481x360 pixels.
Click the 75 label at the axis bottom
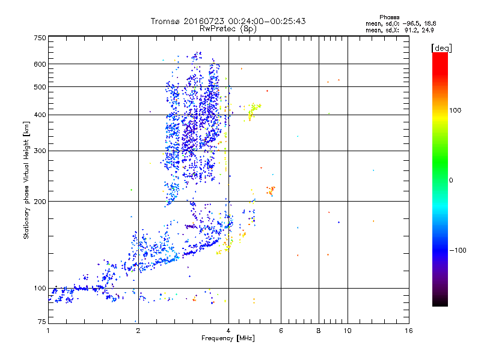point(42,322)
